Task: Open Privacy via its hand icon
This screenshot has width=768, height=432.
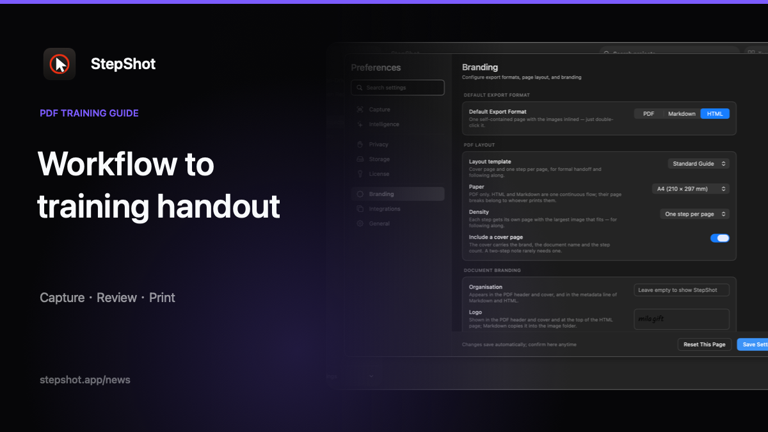Action: pos(360,145)
